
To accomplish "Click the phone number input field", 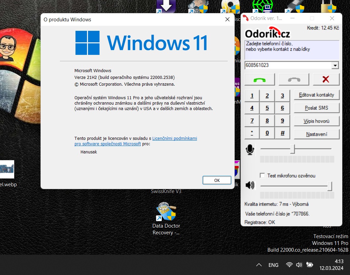I will pyautogui.click(x=288, y=65).
